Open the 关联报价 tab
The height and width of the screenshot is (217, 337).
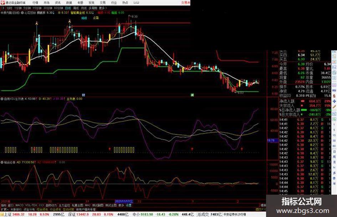tap(16, 210)
